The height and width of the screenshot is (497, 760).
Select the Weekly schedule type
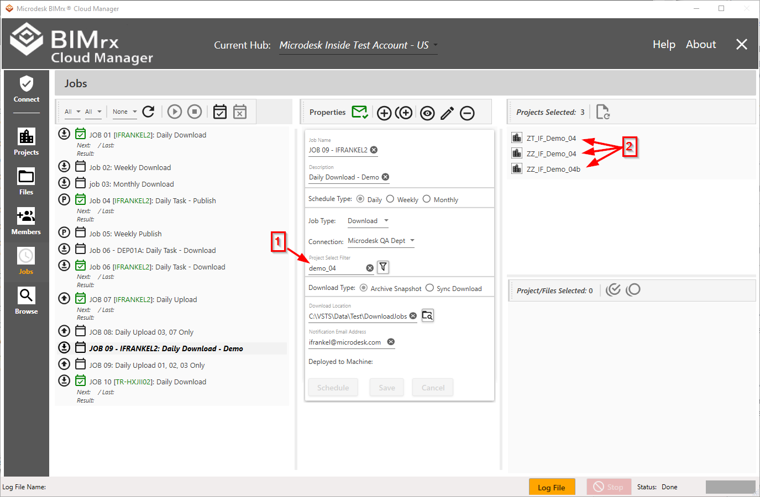[x=390, y=199]
